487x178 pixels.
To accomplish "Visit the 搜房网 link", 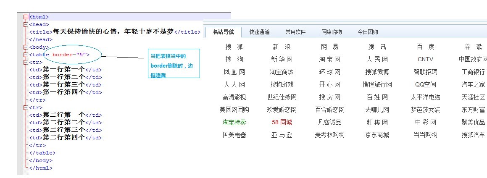I will coord(329,97).
